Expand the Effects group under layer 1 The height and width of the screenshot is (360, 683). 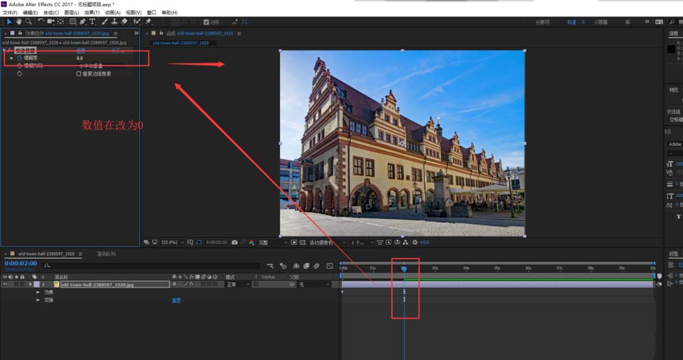[x=38, y=292]
